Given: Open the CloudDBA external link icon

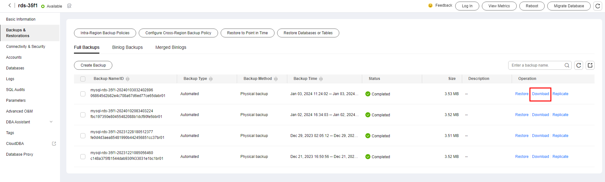Looking at the screenshot, I should [54, 144].
